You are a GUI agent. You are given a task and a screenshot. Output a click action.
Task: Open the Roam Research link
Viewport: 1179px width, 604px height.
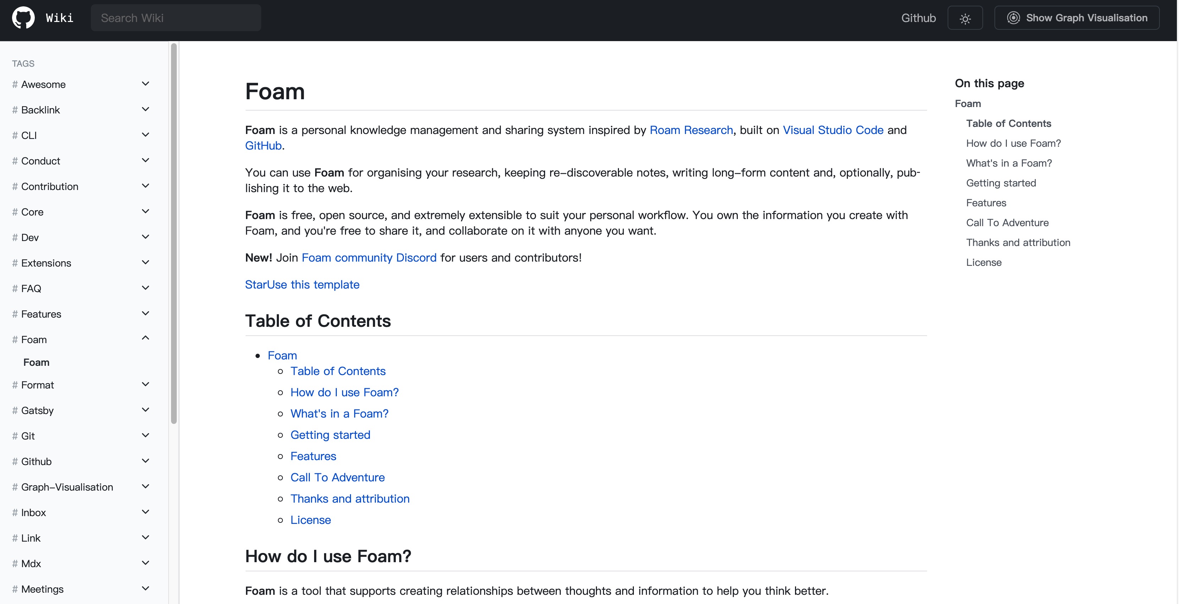tap(691, 130)
